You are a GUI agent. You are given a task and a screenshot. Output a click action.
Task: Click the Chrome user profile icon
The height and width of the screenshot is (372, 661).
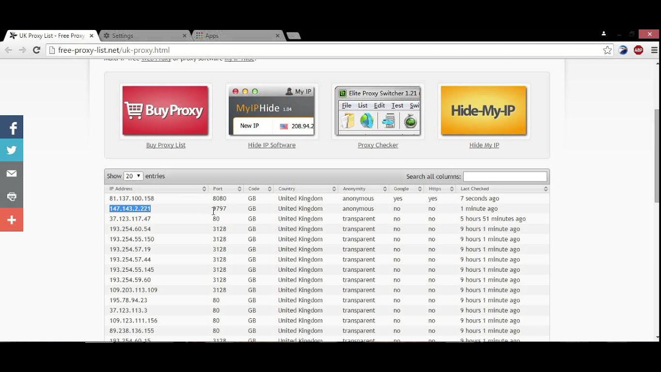(604, 34)
